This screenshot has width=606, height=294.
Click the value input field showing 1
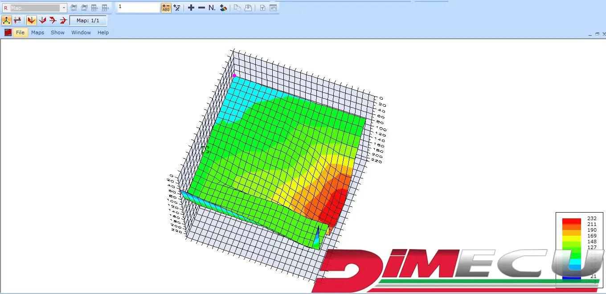coord(138,8)
